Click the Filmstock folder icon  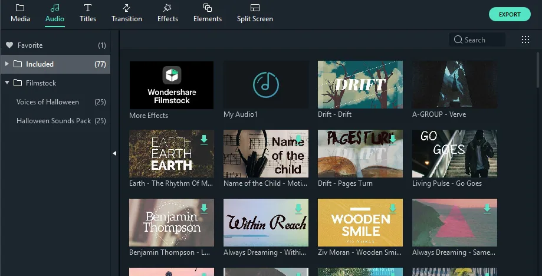point(18,83)
